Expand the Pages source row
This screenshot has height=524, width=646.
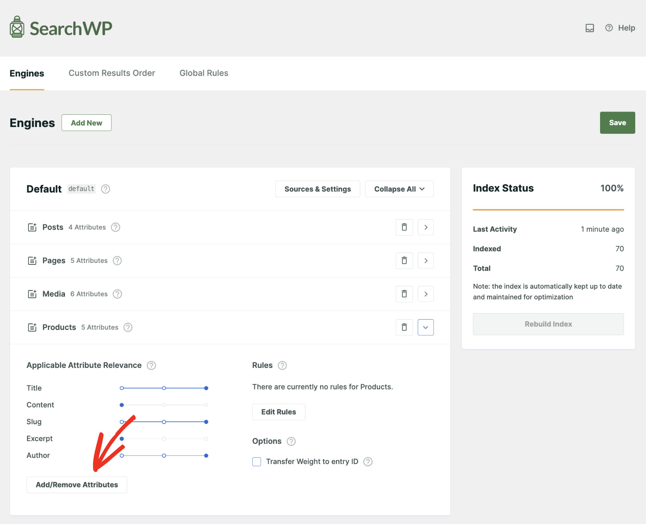pyautogui.click(x=426, y=261)
